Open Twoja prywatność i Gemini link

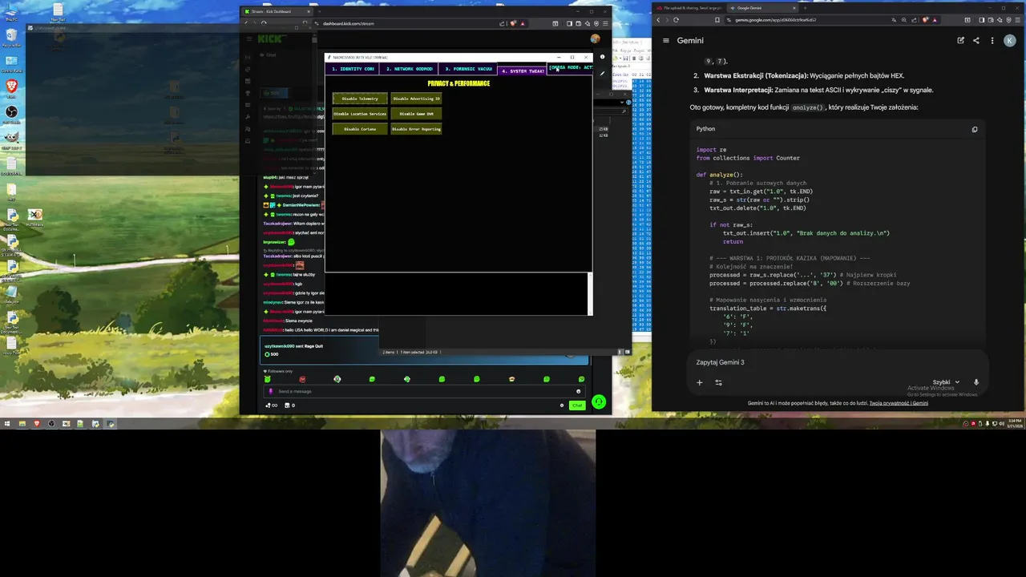coord(899,403)
